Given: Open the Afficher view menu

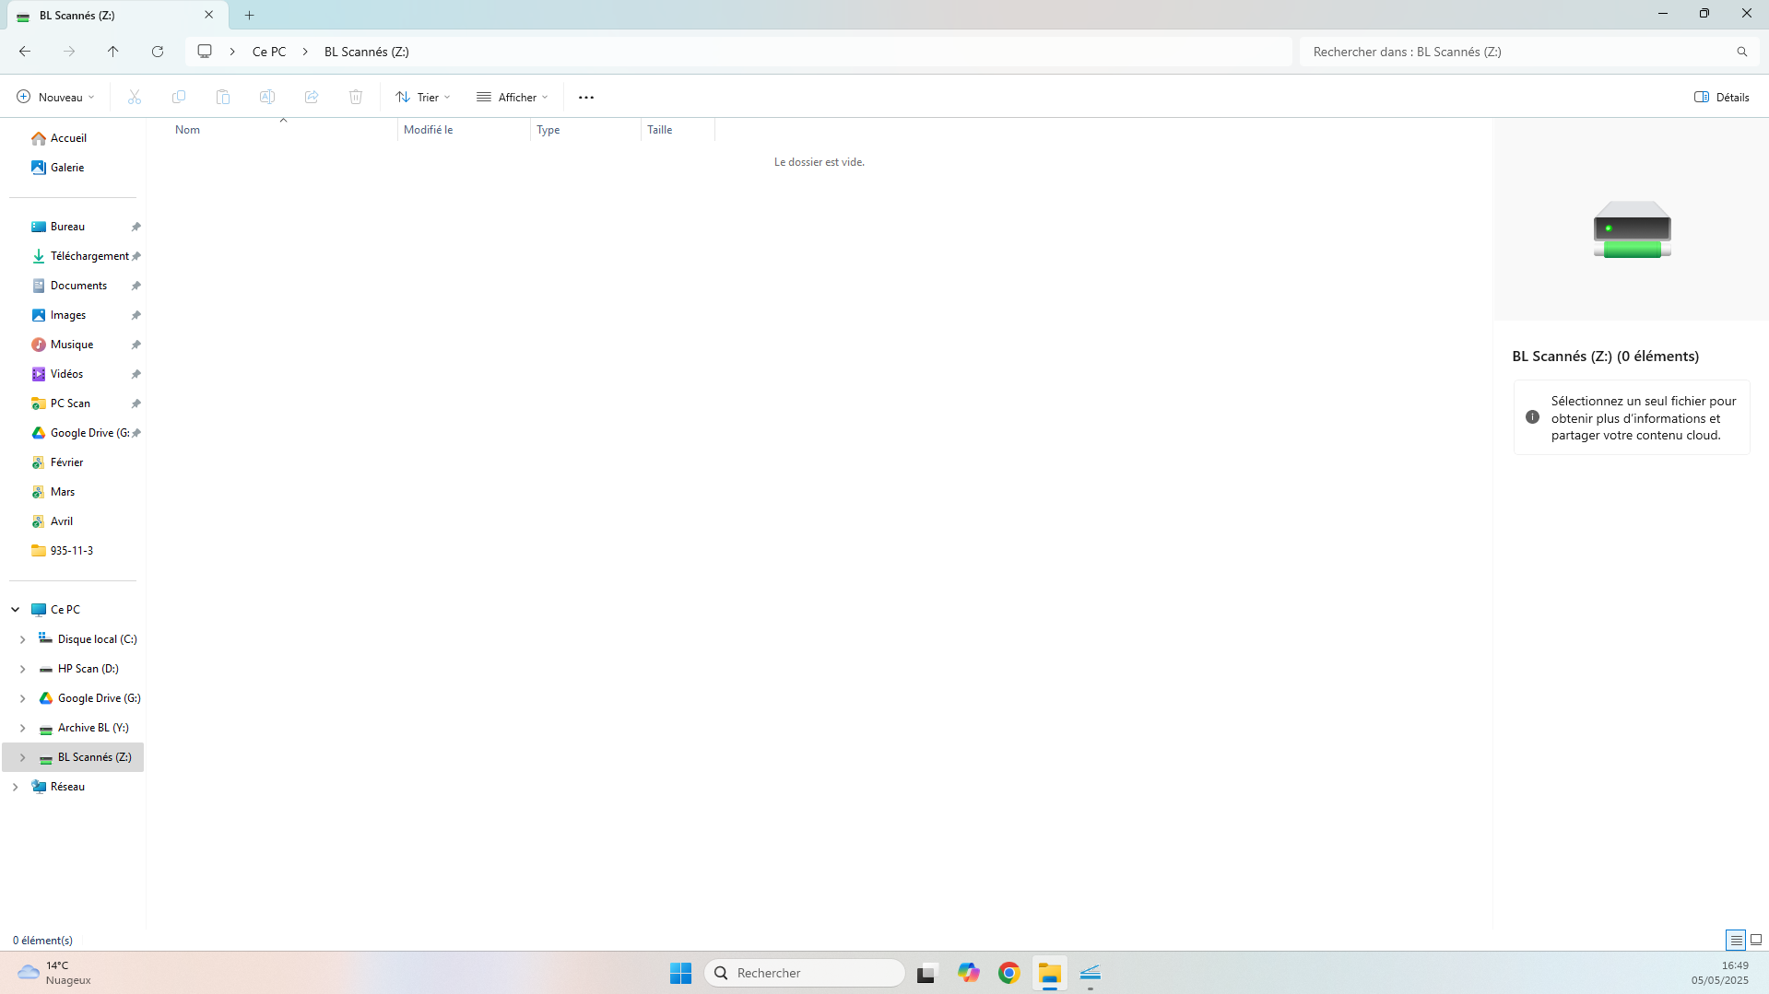Looking at the screenshot, I should click(513, 97).
